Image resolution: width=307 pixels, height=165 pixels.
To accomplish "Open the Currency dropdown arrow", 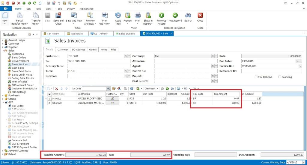I will pos(216,56).
